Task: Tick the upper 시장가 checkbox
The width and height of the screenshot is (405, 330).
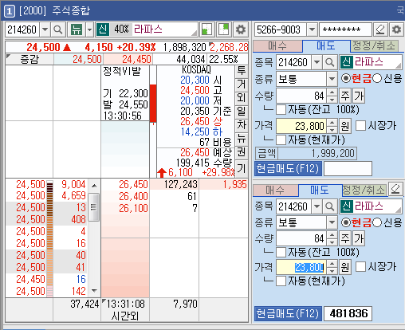Action: (x=360, y=126)
